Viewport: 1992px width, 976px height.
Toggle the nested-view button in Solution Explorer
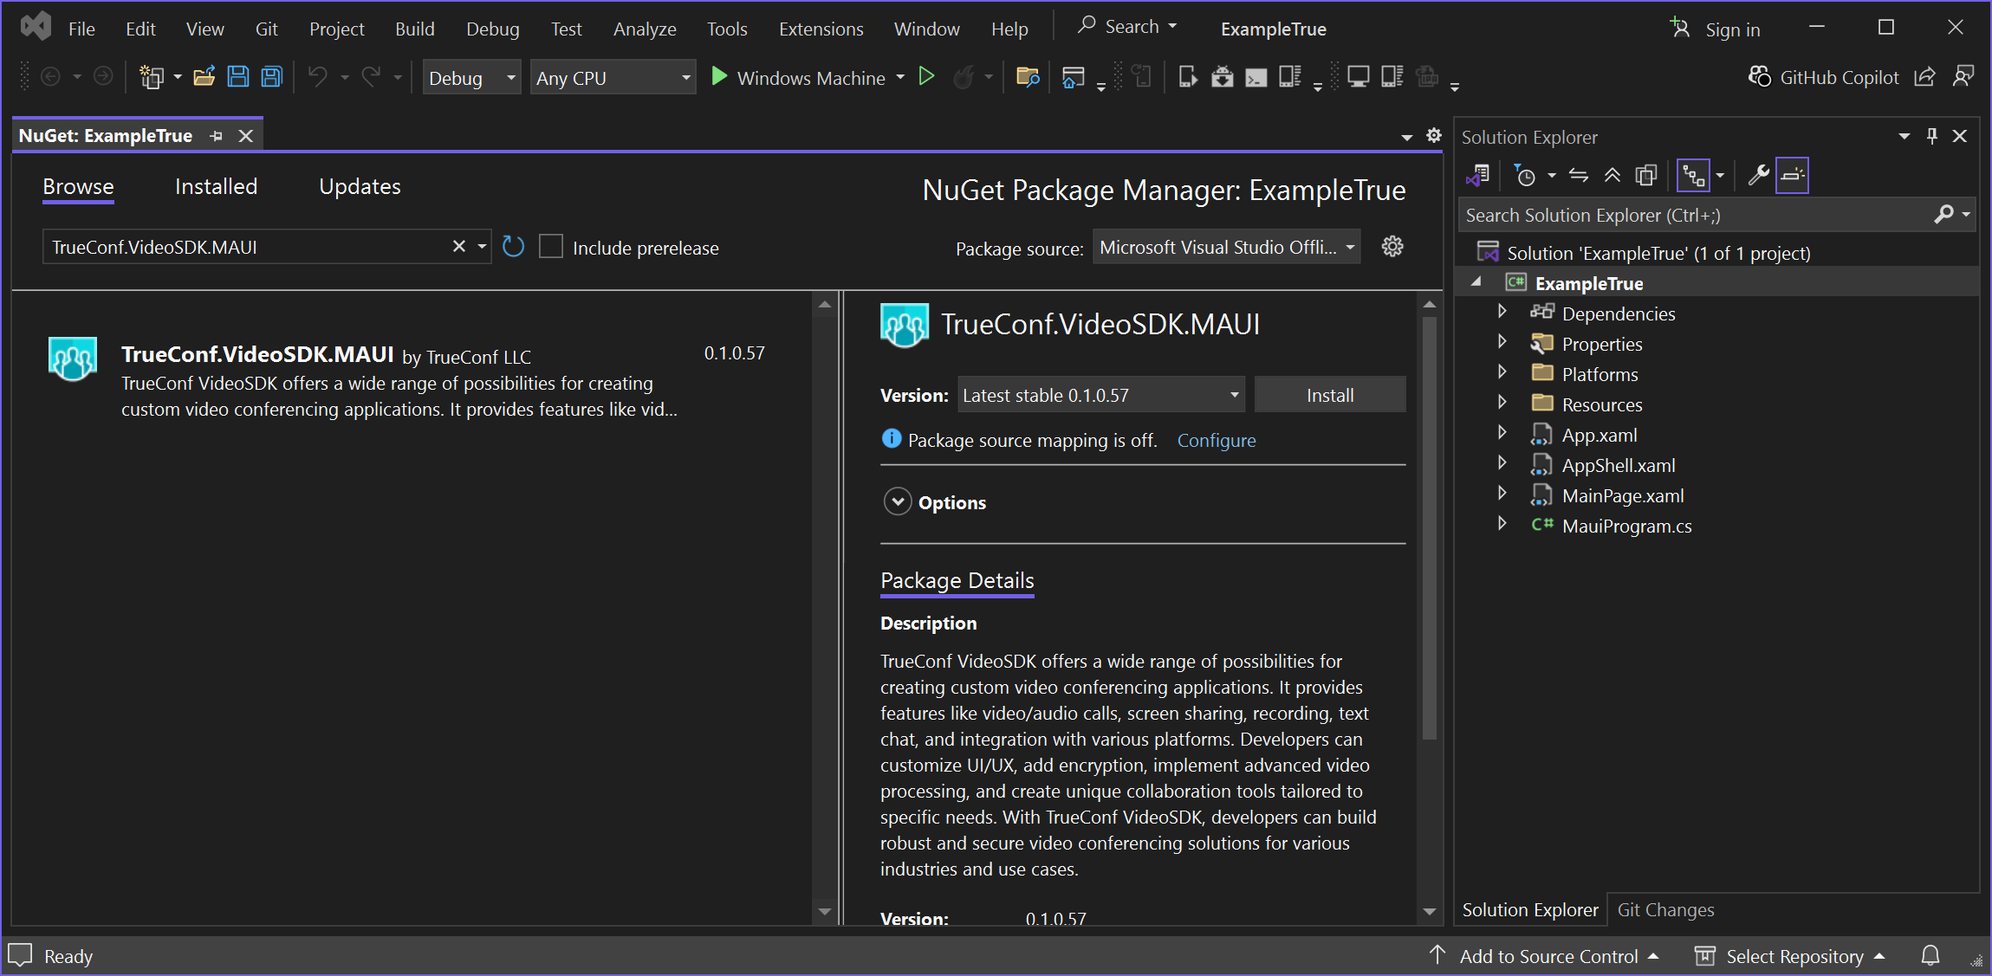[1693, 176]
